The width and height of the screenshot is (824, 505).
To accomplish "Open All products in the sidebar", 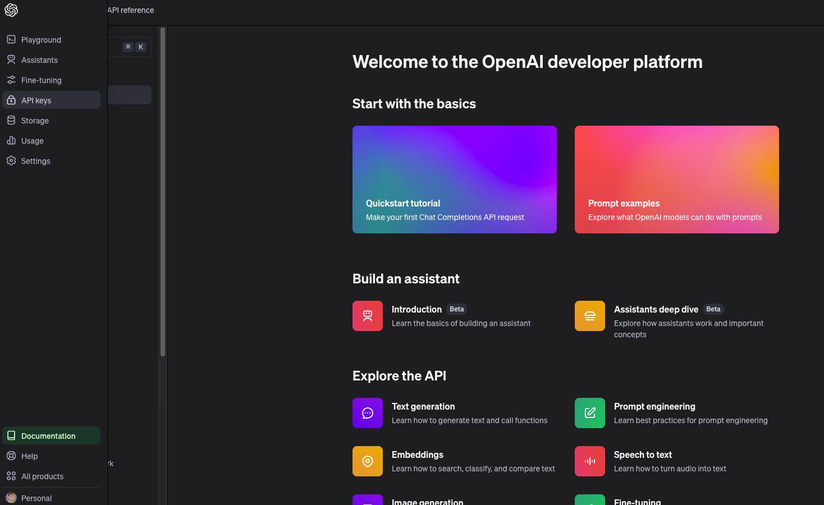I will coord(52,476).
